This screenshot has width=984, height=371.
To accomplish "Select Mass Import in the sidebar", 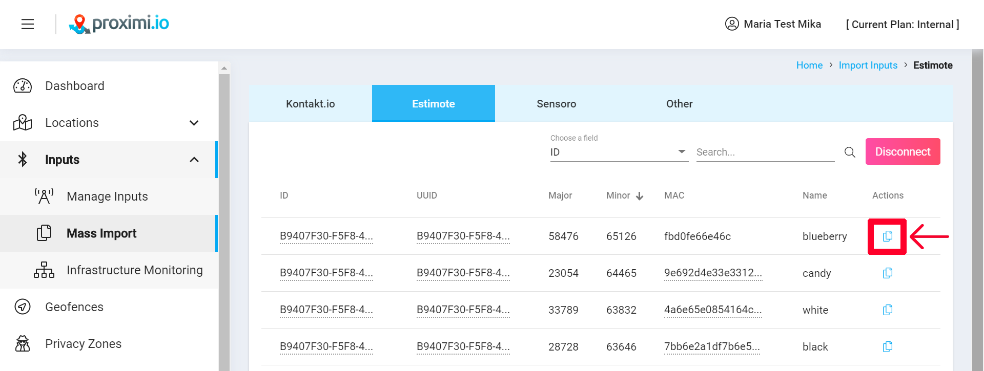I will [109, 233].
